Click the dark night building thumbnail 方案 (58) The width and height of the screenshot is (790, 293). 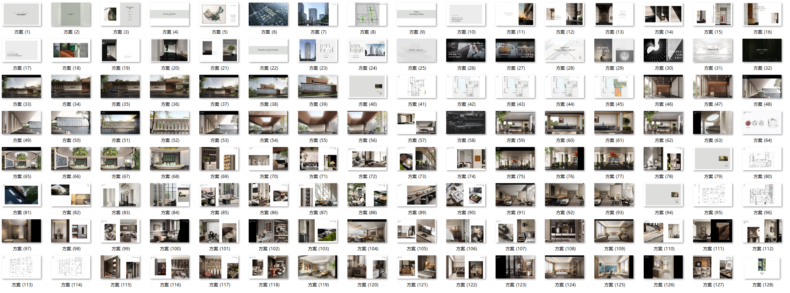tap(466, 123)
